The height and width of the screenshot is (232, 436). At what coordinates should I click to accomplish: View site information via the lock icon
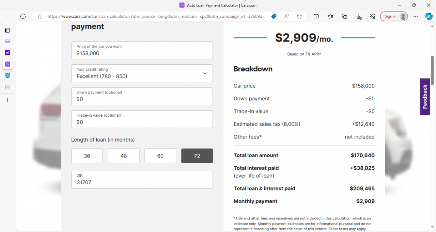(40, 16)
